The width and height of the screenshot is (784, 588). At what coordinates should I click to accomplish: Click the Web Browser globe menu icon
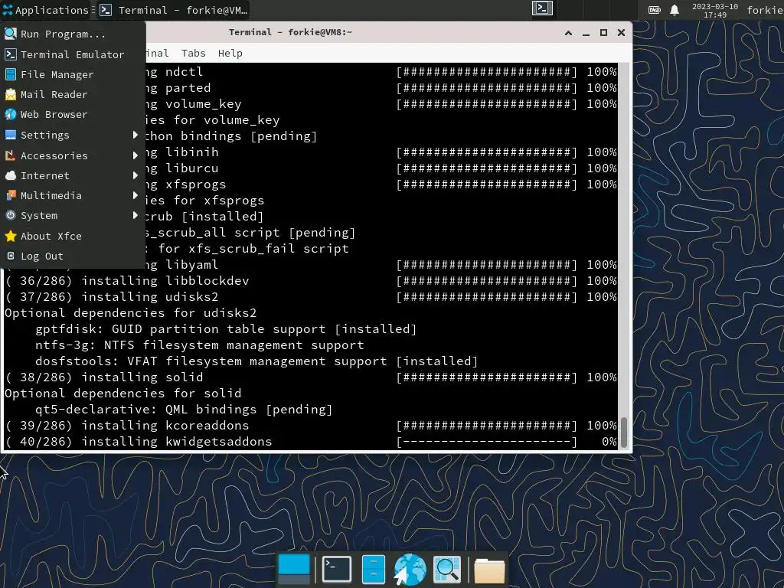click(x=11, y=115)
